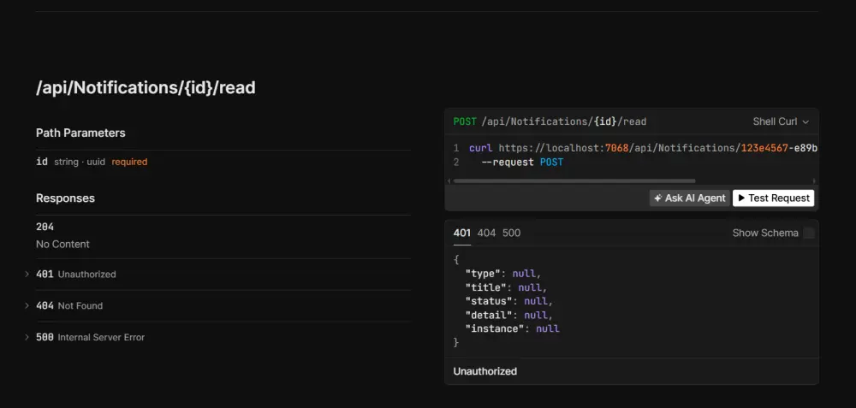This screenshot has height=408, width=856.
Task: Click the scrollbar right arrow in the code panel
Action: click(814, 181)
